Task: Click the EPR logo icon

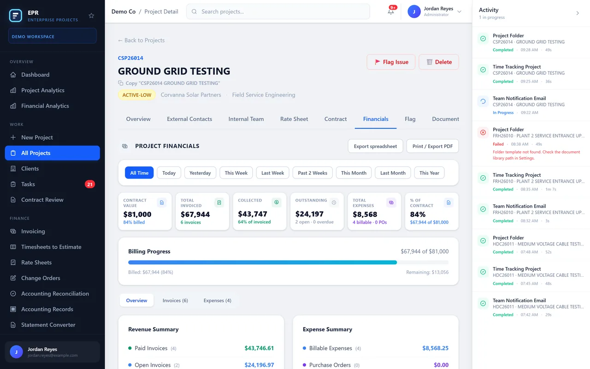Action: pyautogui.click(x=16, y=16)
